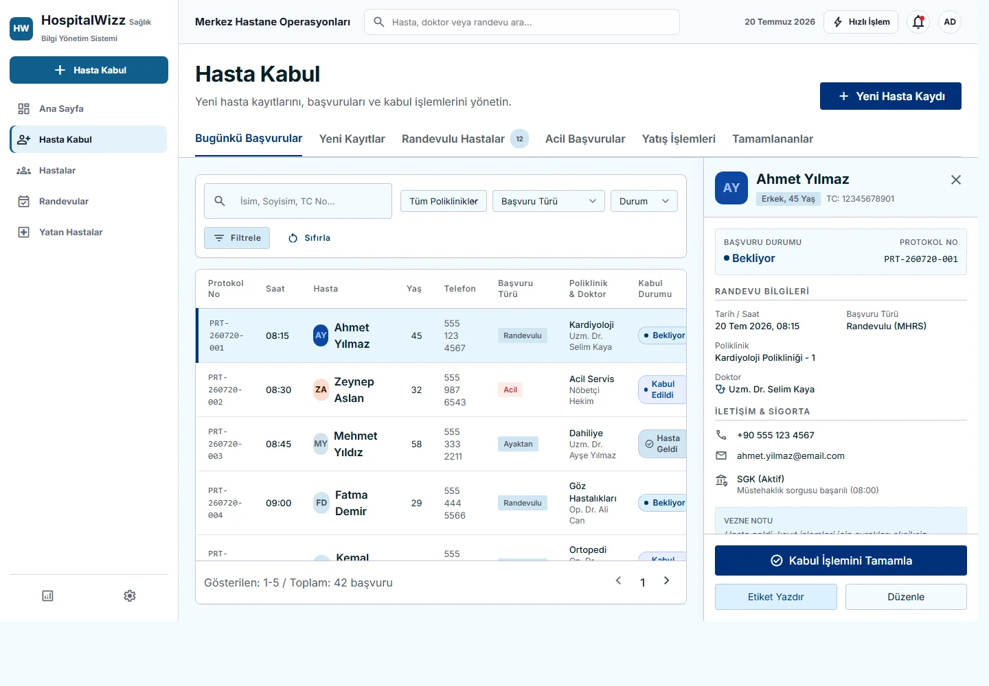Switch to Randevulu Hastalar tab

click(x=465, y=139)
